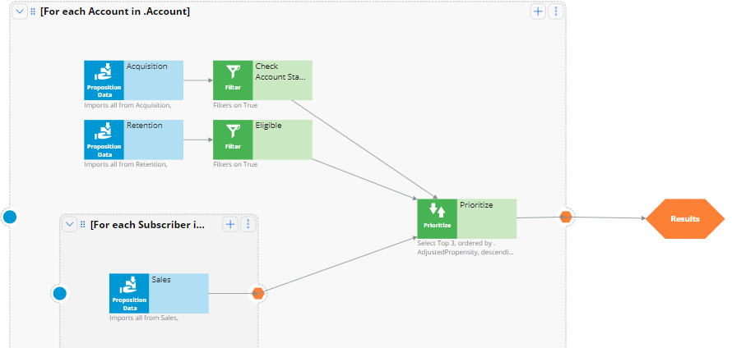Grab the Account group drag handle
Screen dimensions: 732x348
click(x=33, y=11)
